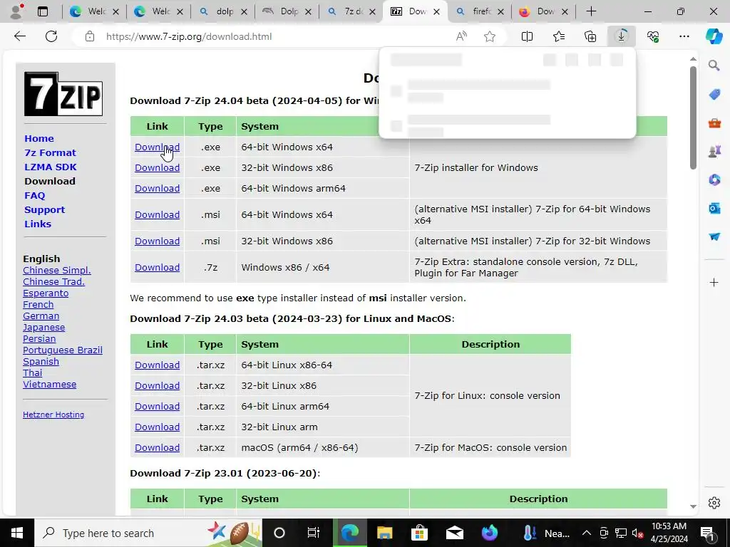Download the 32-bit Windows x86 exe
Viewport: 730px width, 547px height.
[x=157, y=167]
